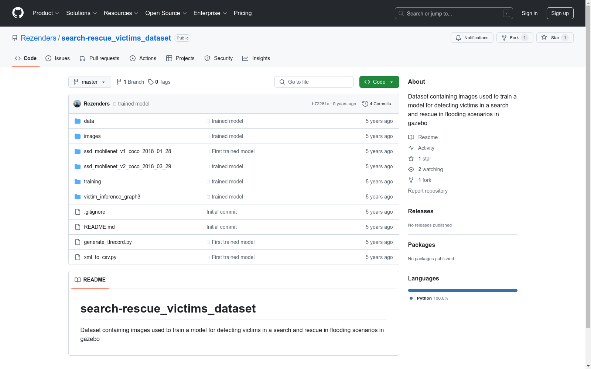This screenshot has width=591, height=369.
Task: Select the Code tab
Action: coord(25,58)
